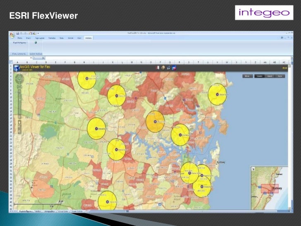Image resolution: width=301 pixels, height=226 pixels.
Task: Open the Name Box dropdown arrow
Action: click(31, 58)
